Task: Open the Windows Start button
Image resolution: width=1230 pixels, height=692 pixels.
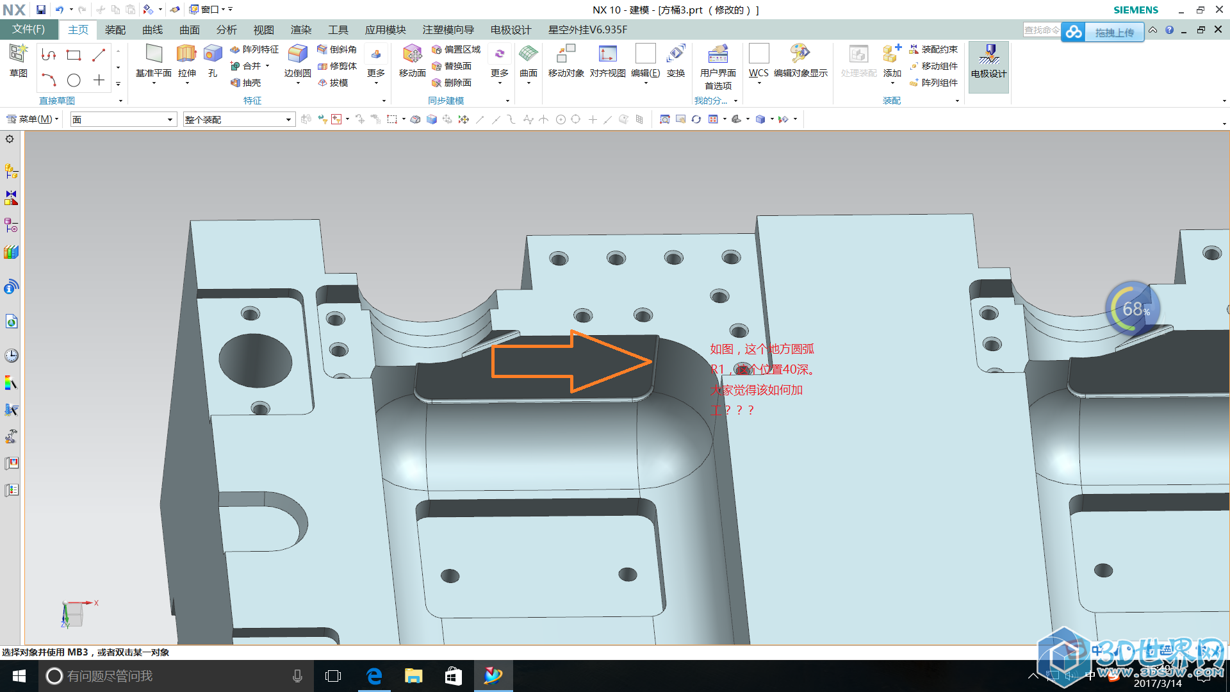Action: (x=19, y=676)
